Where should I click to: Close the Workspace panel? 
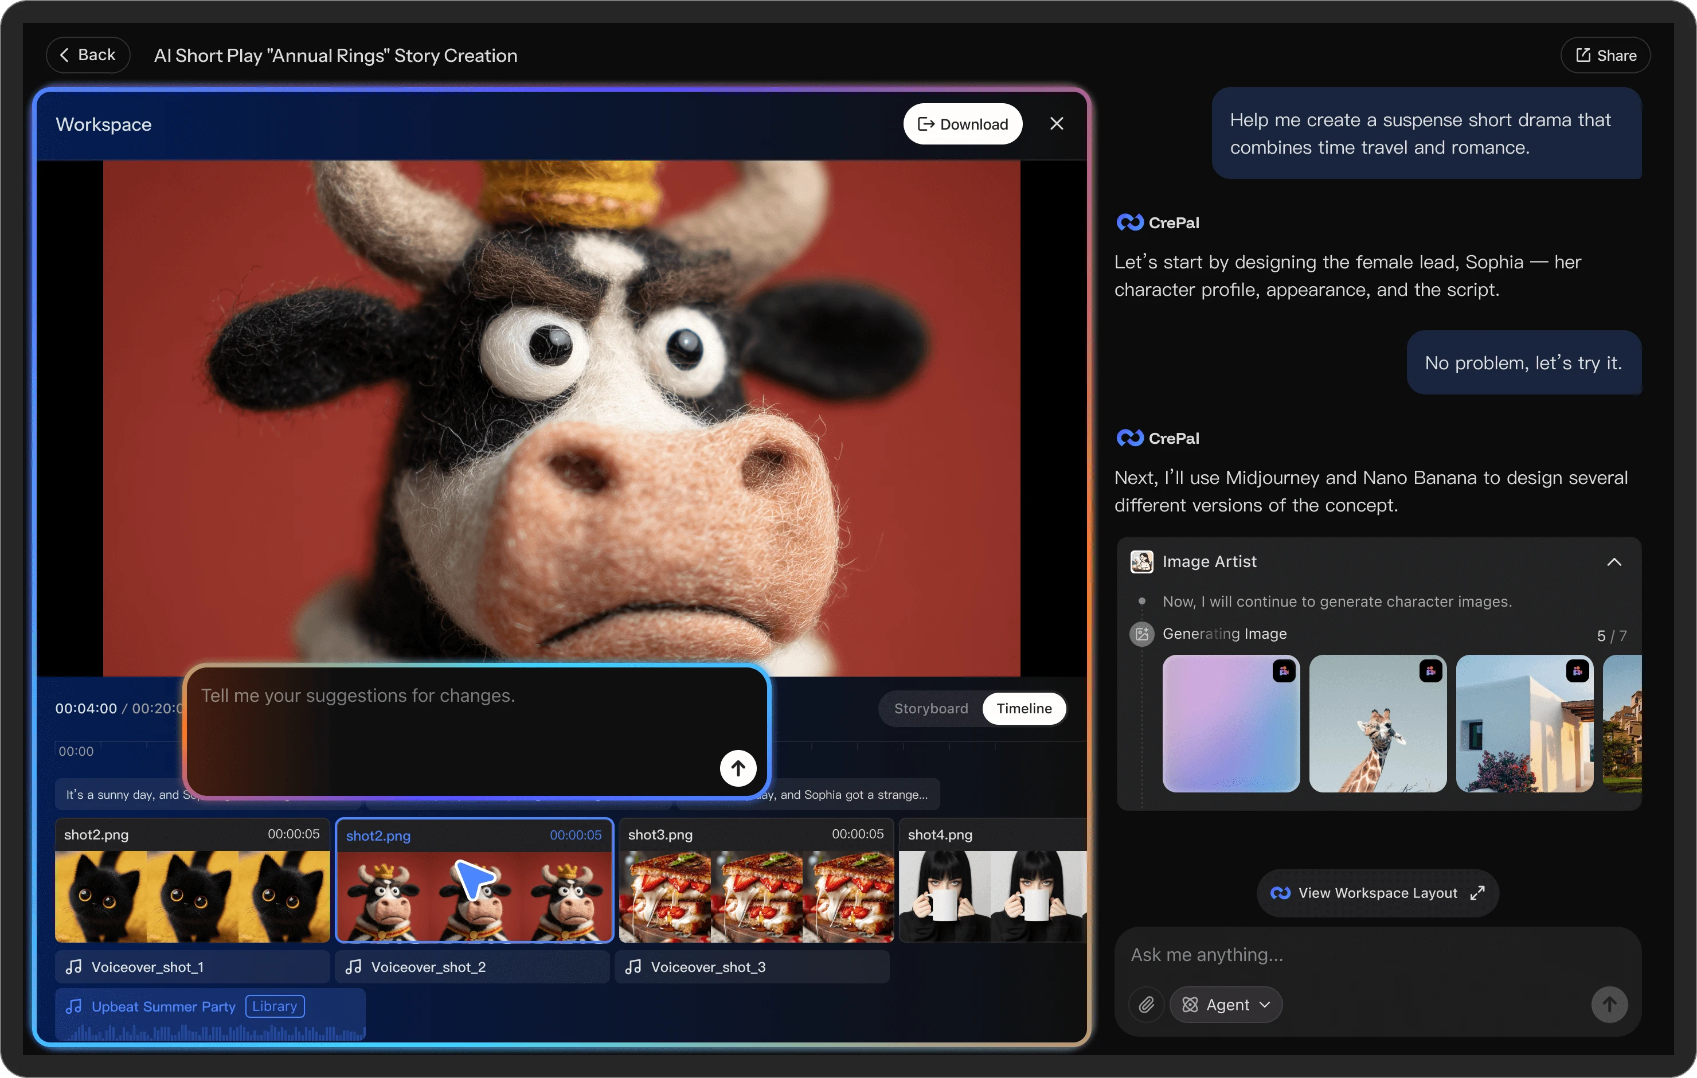[1057, 124]
